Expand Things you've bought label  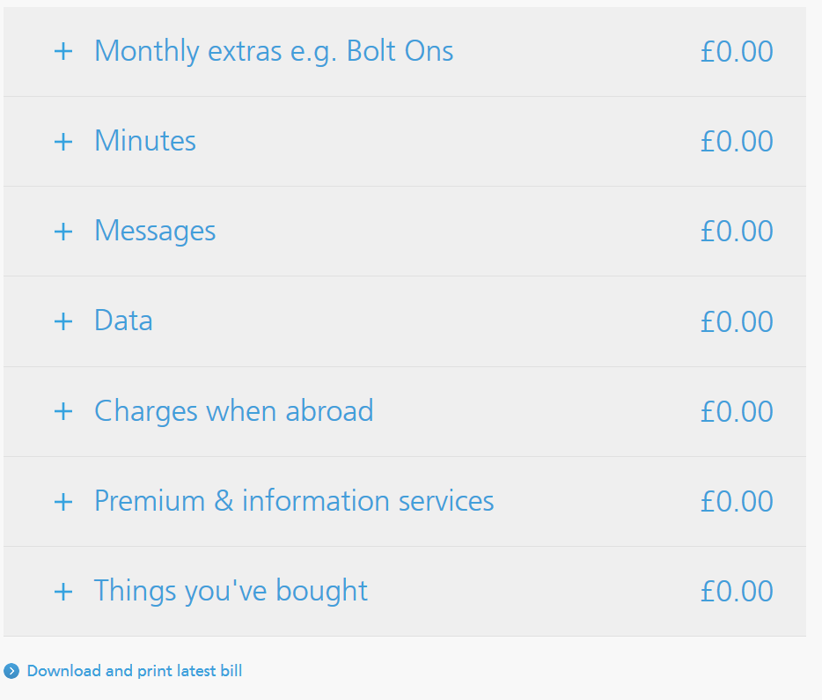[231, 592]
